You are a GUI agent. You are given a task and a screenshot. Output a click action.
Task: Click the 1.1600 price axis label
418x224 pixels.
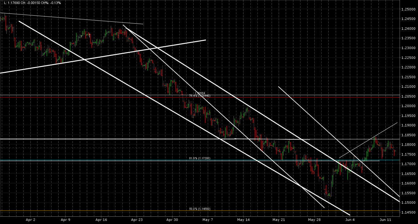[x=409, y=183]
